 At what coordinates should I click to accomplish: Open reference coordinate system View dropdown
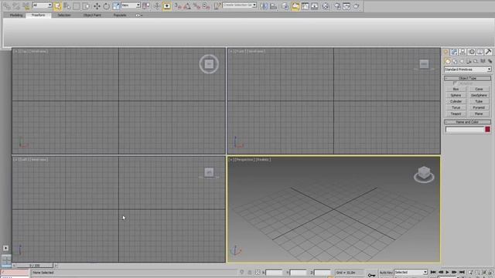(131, 5)
